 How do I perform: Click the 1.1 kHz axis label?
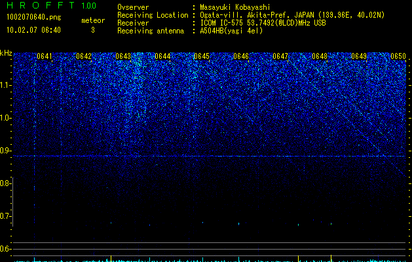coord(5,85)
